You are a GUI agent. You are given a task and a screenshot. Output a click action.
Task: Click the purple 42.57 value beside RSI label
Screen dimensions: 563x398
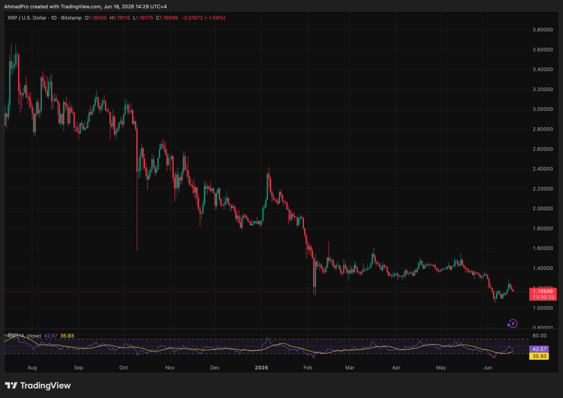(51, 336)
